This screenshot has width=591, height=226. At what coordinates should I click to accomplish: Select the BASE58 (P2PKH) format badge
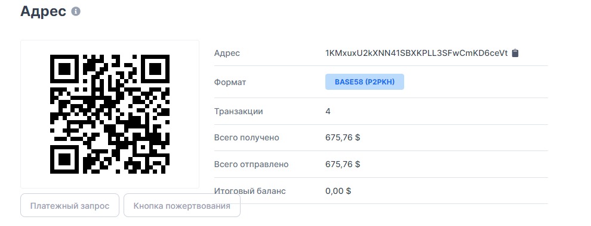(365, 82)
